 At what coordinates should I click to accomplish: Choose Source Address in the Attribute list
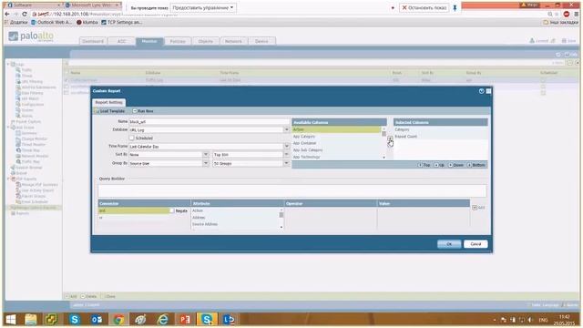(235, 224)
